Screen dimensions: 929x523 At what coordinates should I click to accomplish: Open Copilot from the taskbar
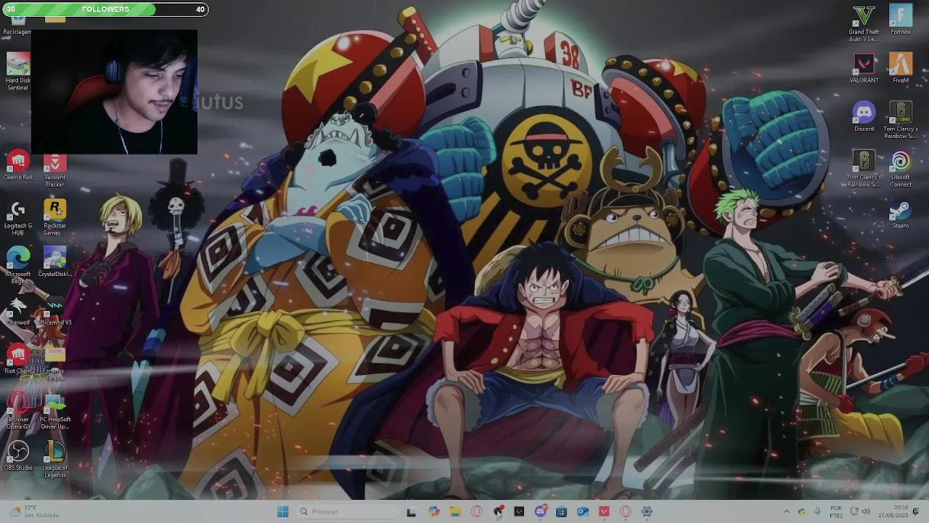click(x=433, y=511)
